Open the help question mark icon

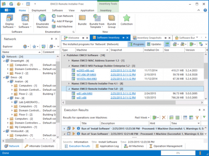[205, 10]
